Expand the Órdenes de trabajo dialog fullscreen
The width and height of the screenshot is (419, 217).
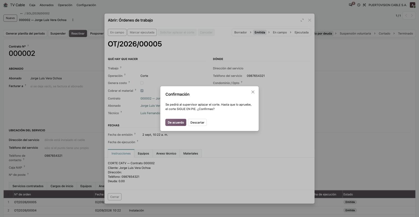[302, 20]
